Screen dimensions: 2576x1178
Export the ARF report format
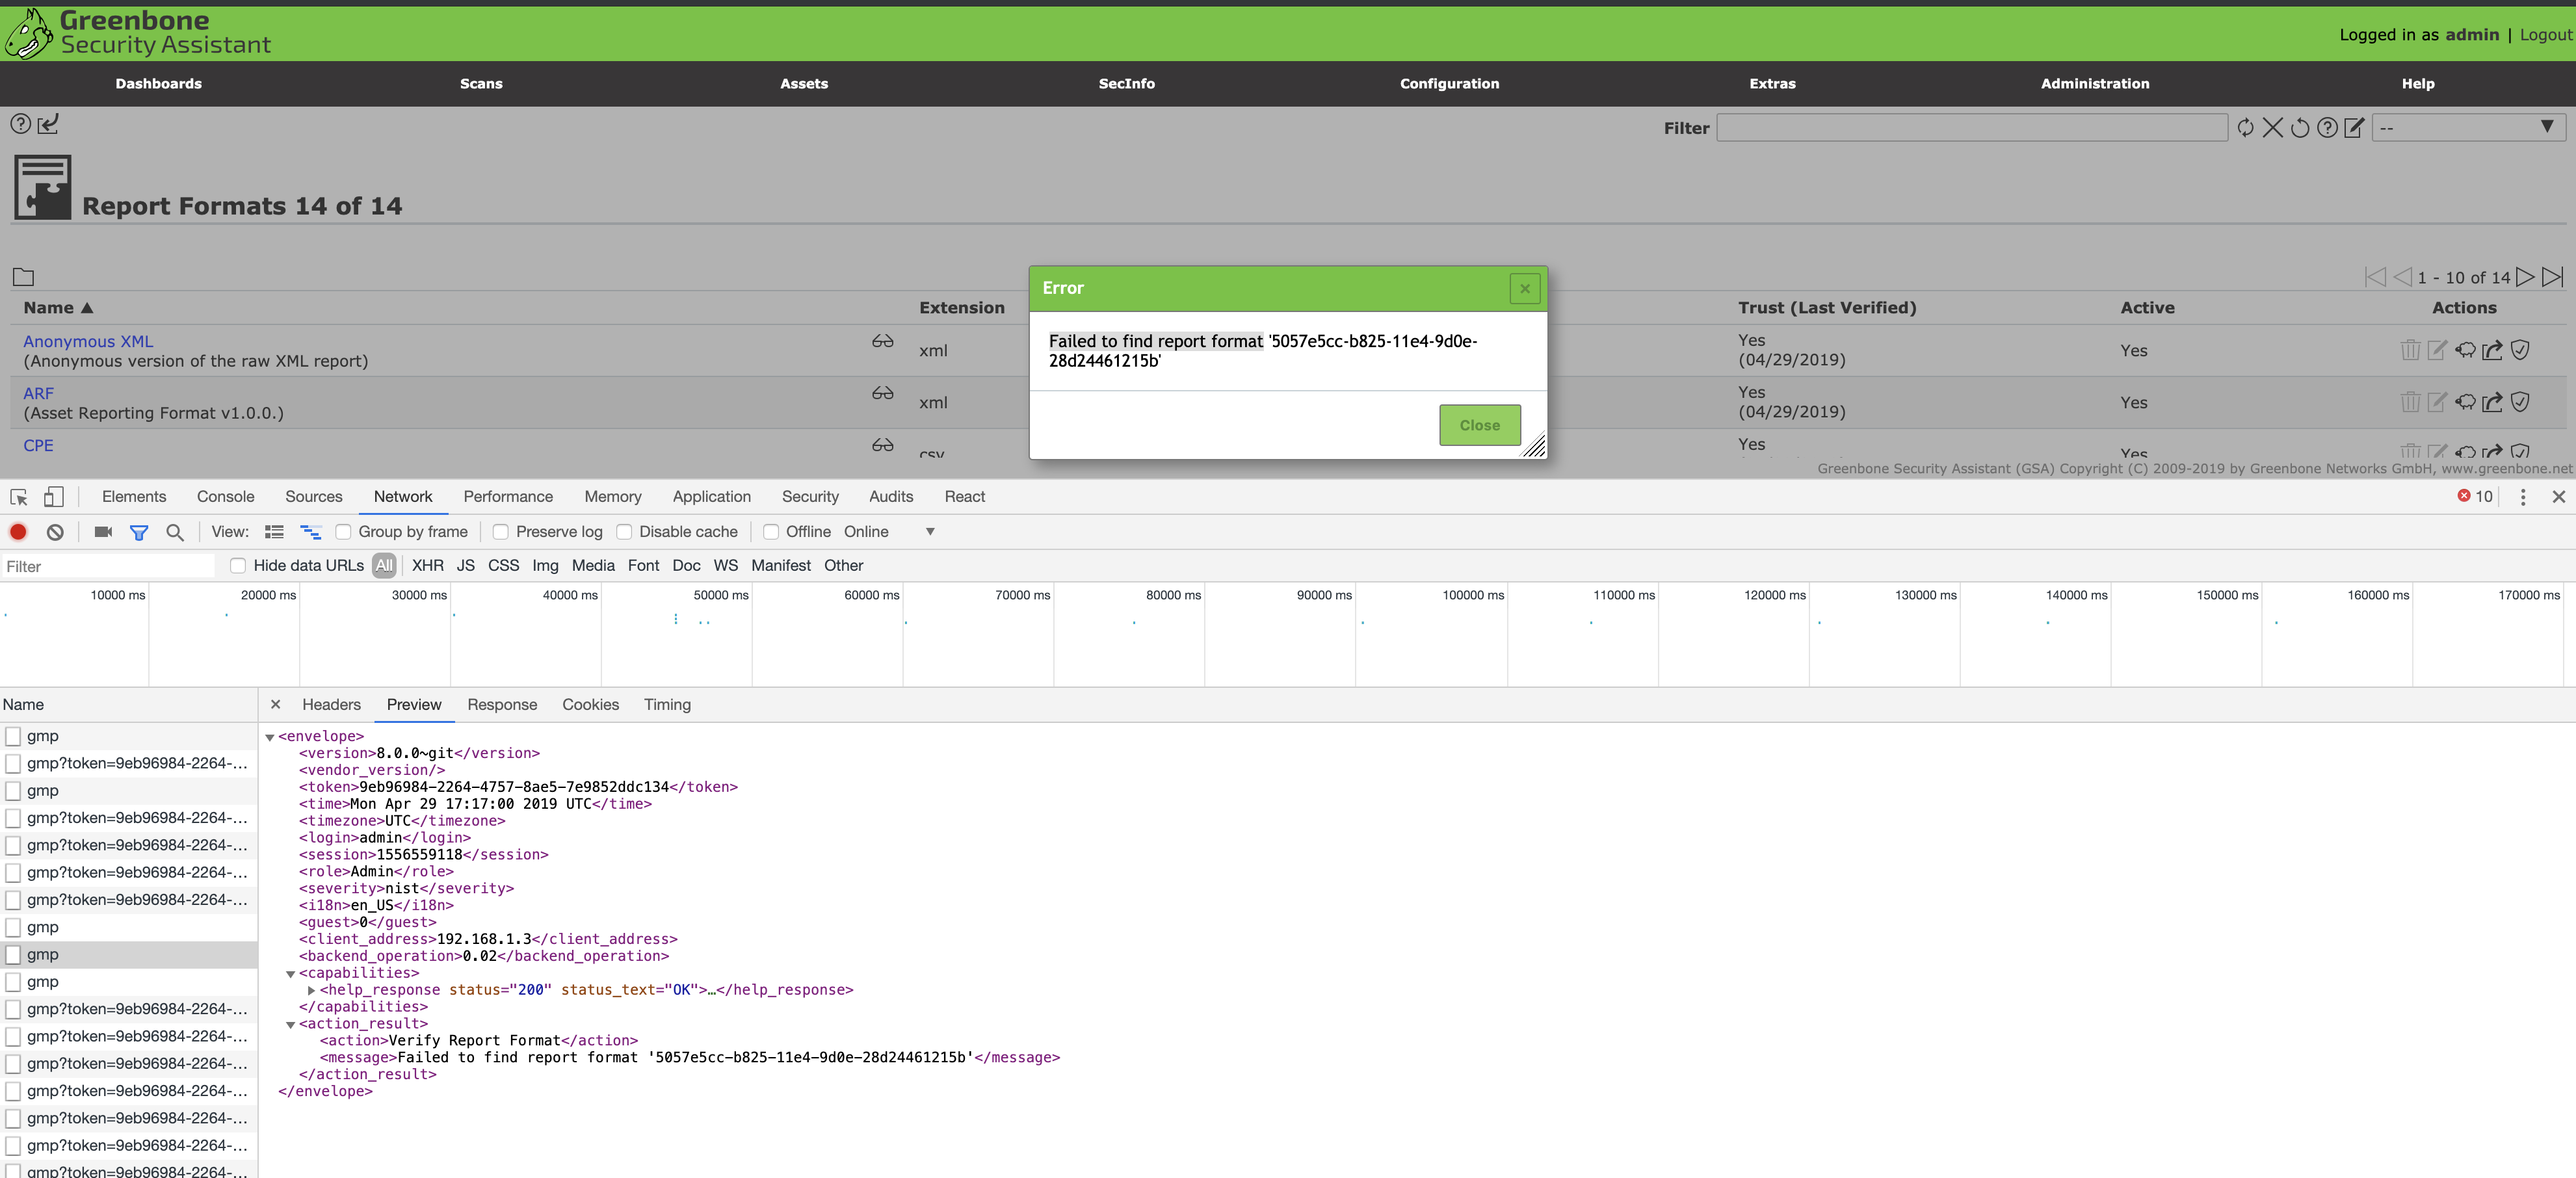tap(2492, 402)
